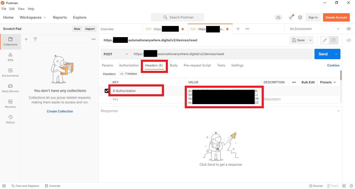Open the code snippet icon

coord(349,40)
